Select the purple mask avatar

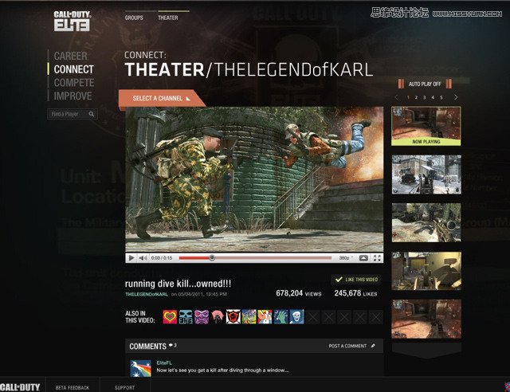pyautogui.click(x=202, y=316)
